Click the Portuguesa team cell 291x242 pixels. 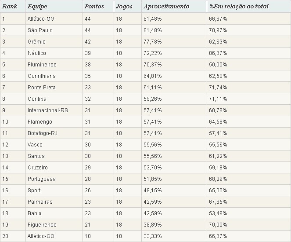pyautogui.click(x=41, y=179)
